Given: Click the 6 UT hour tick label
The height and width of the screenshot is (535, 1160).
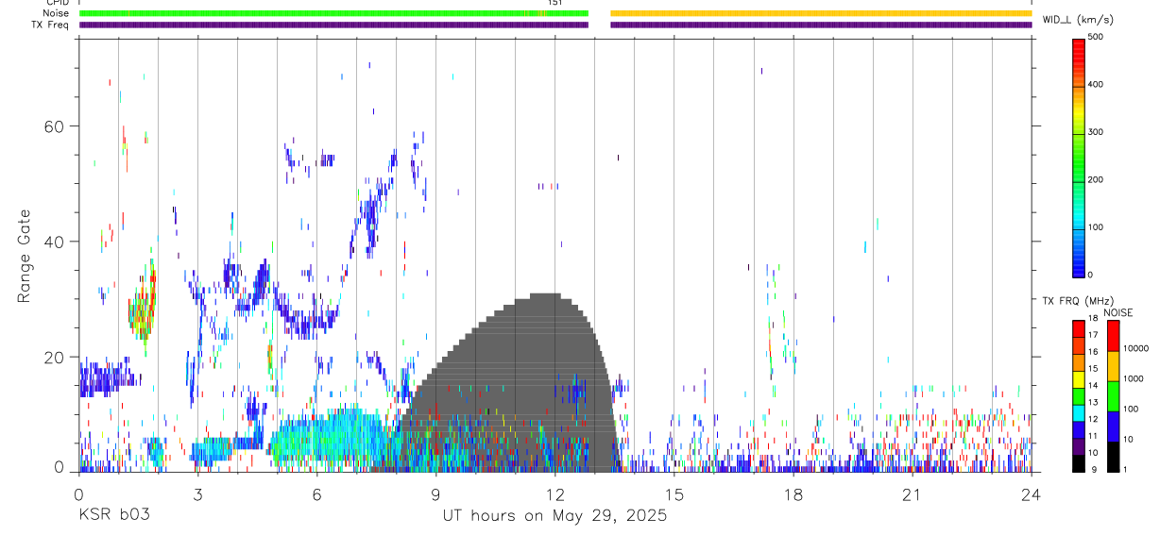Looking at the screenshot, I should 316,494.
